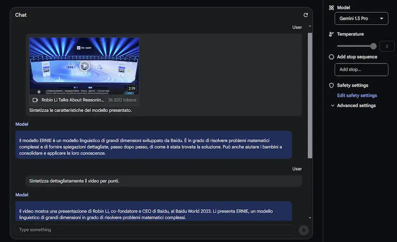The image size is (397, 242).
Task: Click the Add stop sequence hexagon icon
Action: (331, 57)
